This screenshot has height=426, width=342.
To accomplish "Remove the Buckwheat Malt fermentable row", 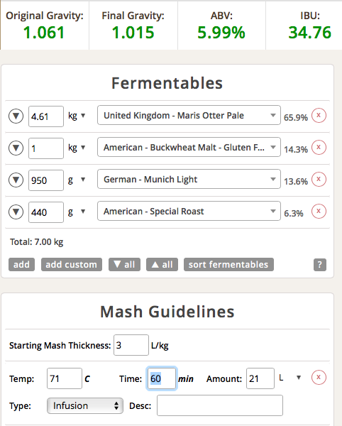I will (x=319, y=147).
